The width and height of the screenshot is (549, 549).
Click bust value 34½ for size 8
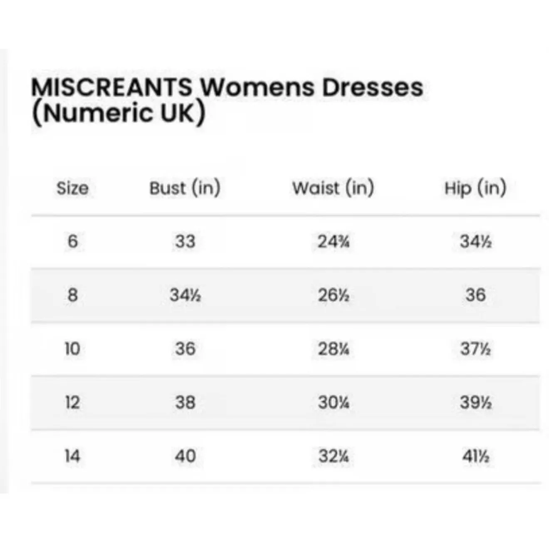coord(185,295)
